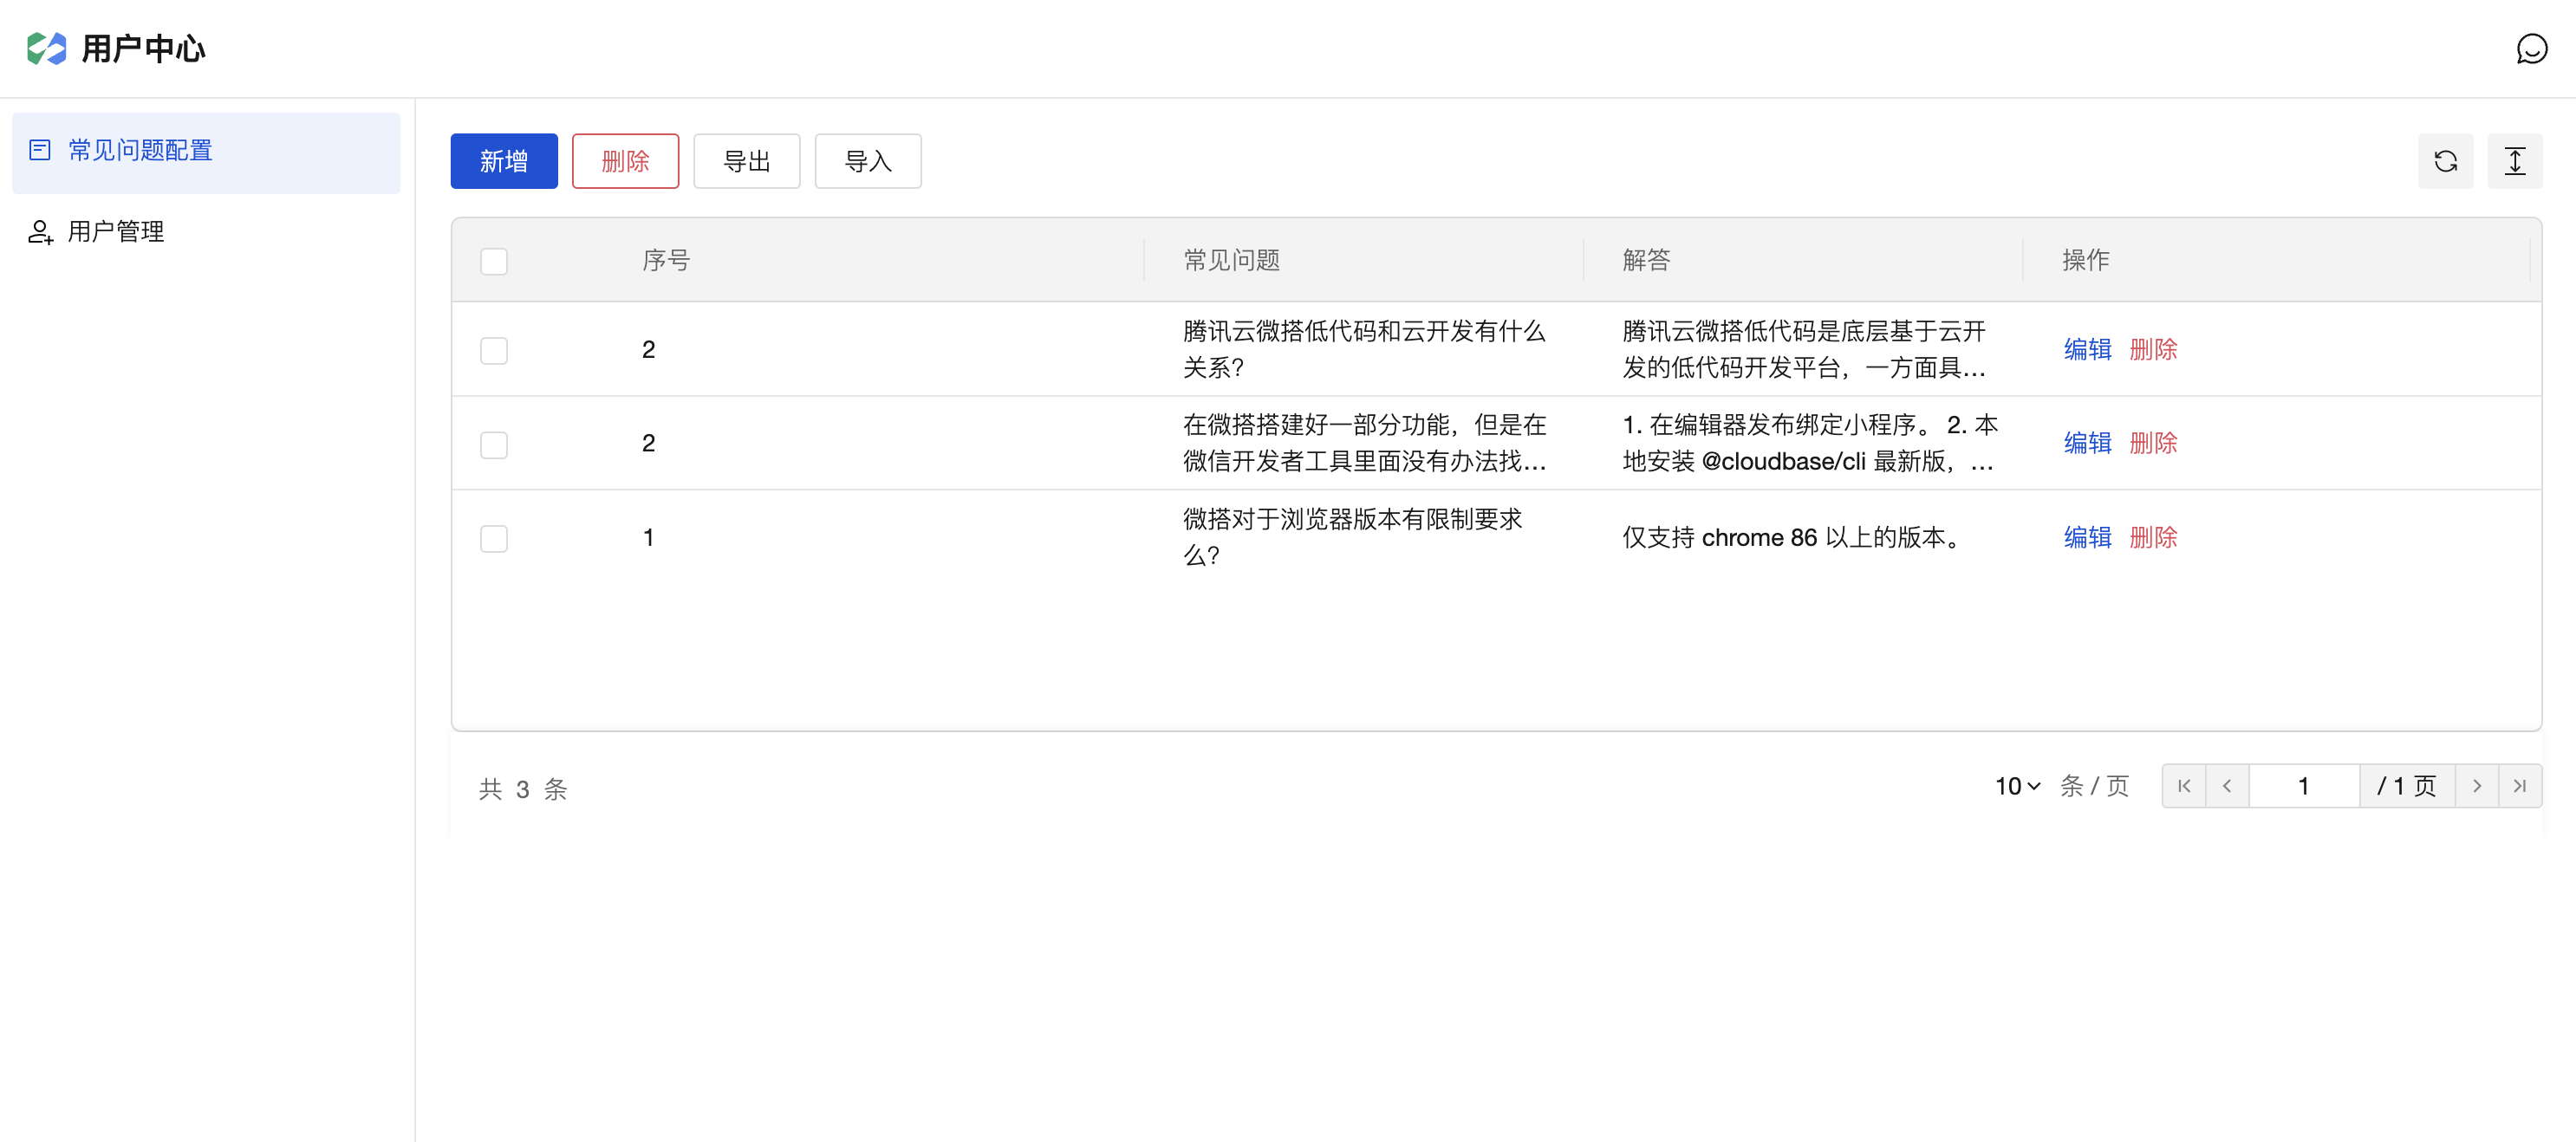Click the 常见问题 column header
The image size is (2576, 1142).
point(1231,260)
